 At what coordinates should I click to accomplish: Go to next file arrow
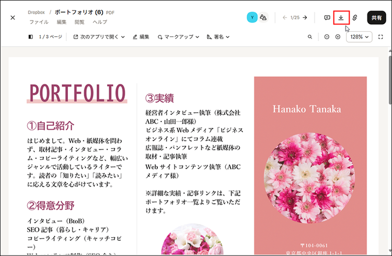(305, 18)
